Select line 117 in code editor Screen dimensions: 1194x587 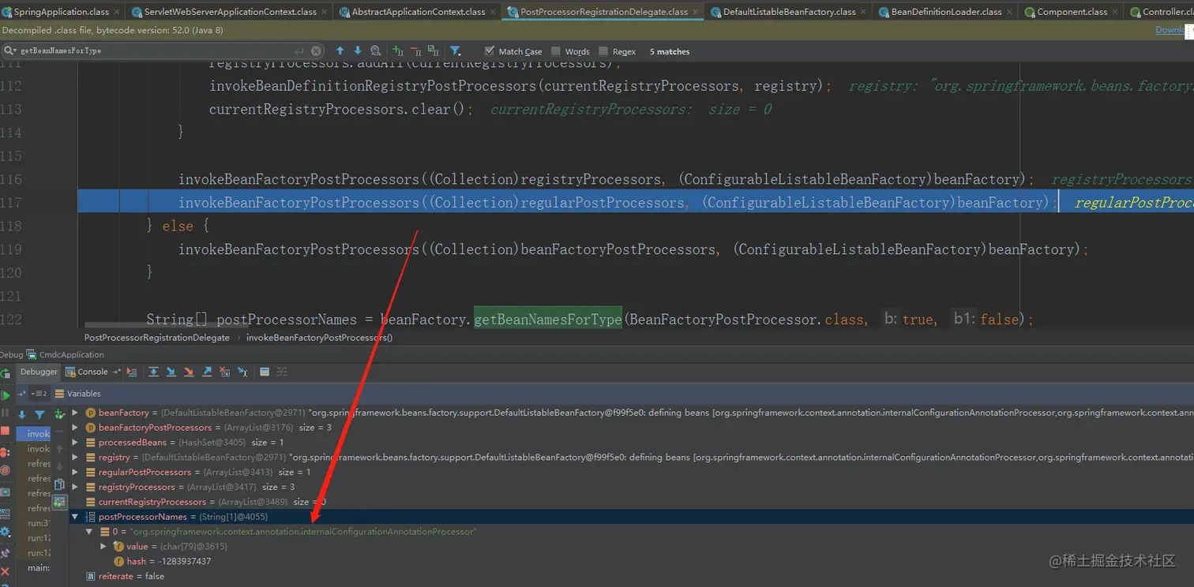click(636, 202)
